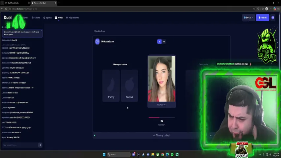
Task: Click the taskbar Search box
Action: click(119, 154)
